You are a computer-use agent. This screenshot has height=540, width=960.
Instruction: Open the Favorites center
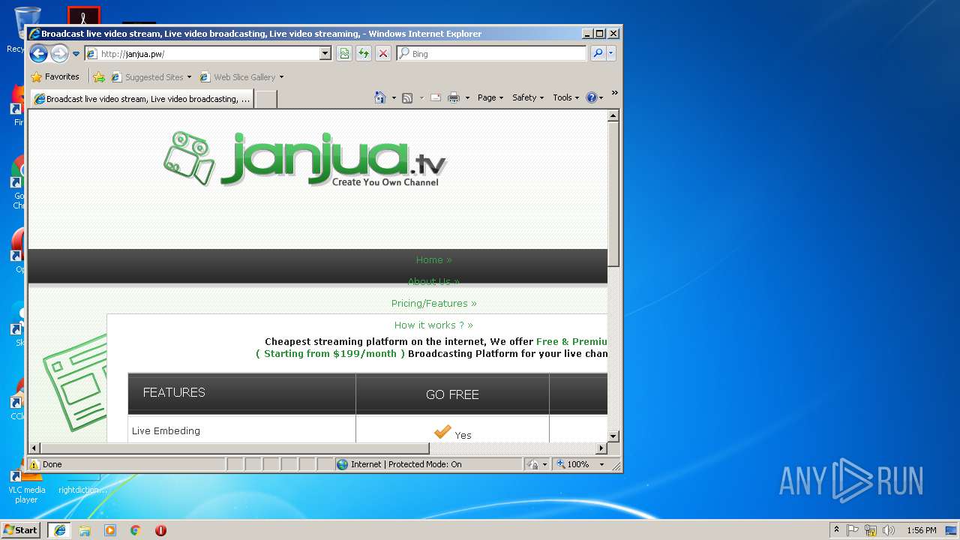55,76
